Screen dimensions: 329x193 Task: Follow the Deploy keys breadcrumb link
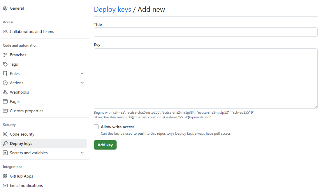pos(112,9)
